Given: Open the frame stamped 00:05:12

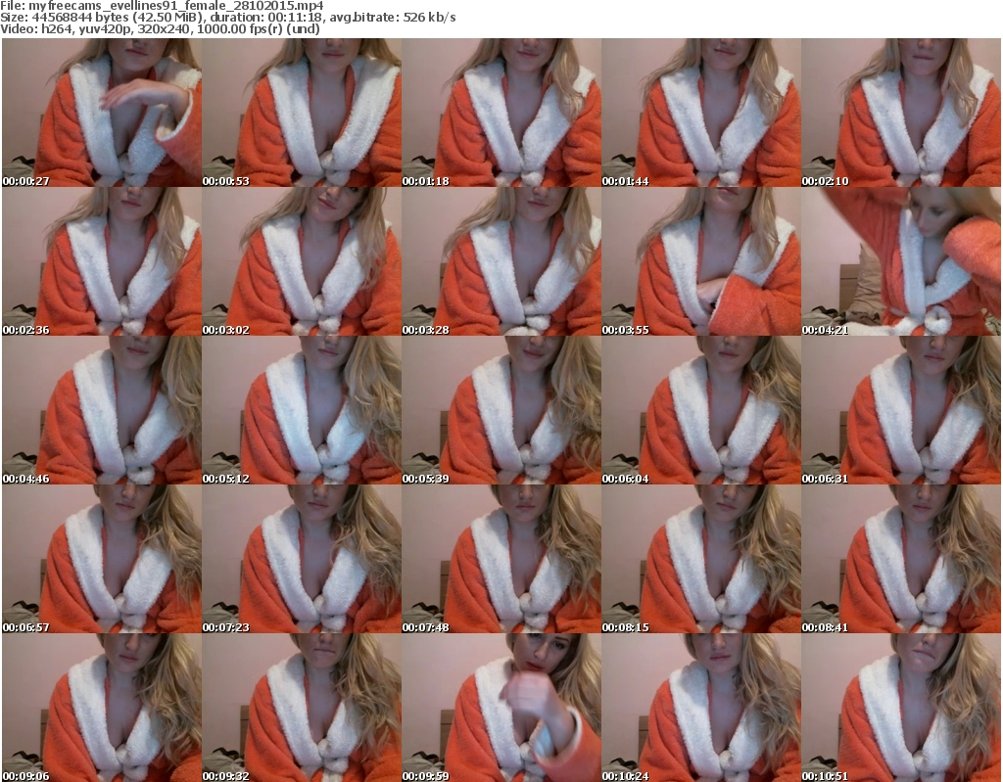Looking at the screenshot, I should (302, 410).
